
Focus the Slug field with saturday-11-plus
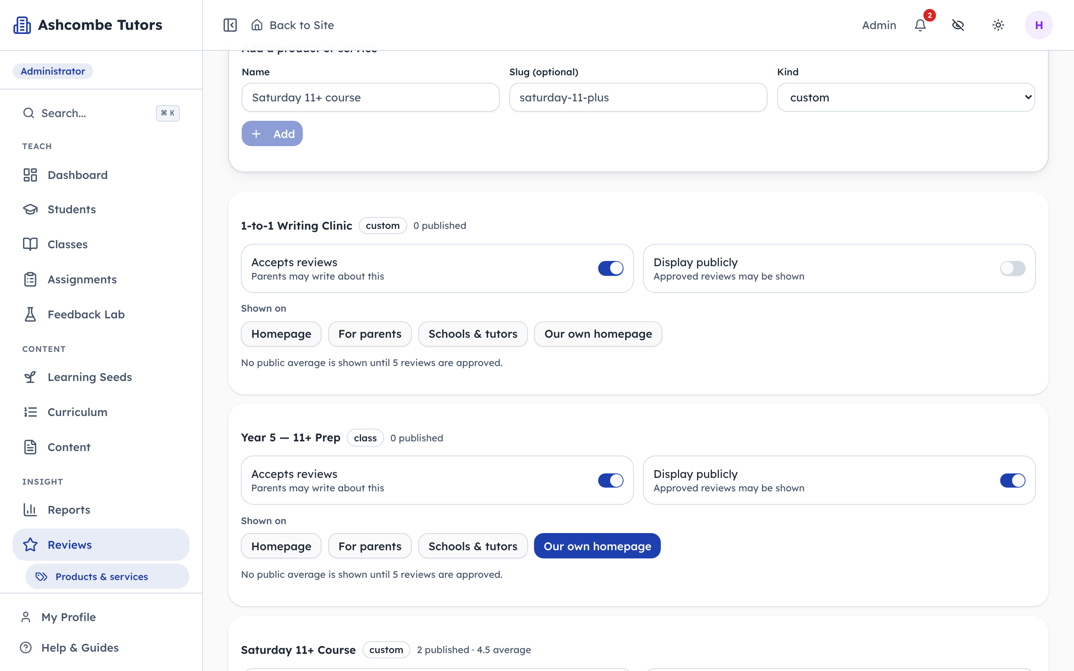[x=638, y=97]
